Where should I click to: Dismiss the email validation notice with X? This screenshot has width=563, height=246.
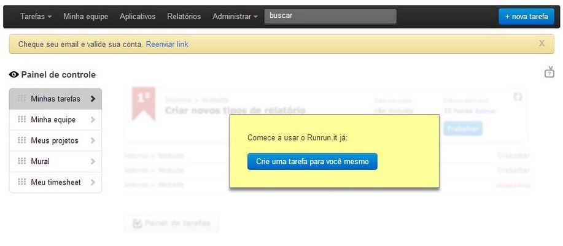click(542, 44)
